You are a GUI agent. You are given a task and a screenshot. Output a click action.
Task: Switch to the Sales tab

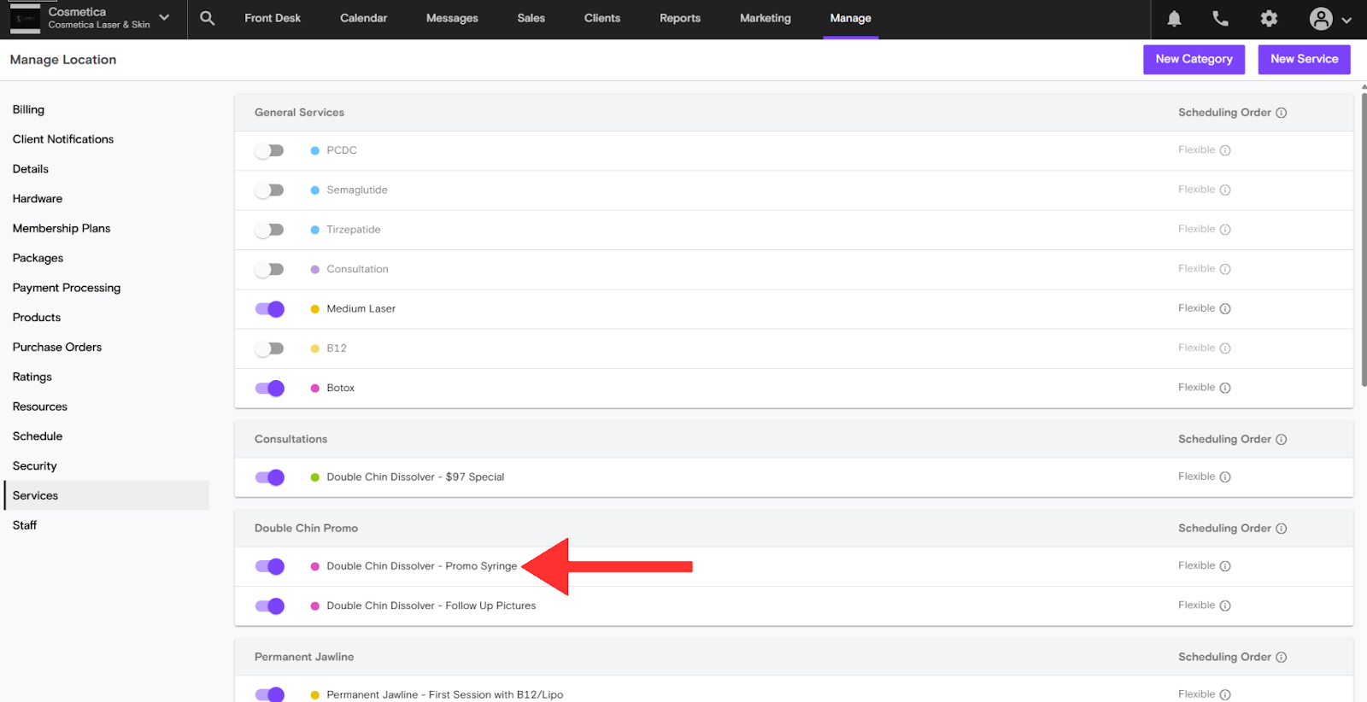pyautogui.click(x=531, y=18)
